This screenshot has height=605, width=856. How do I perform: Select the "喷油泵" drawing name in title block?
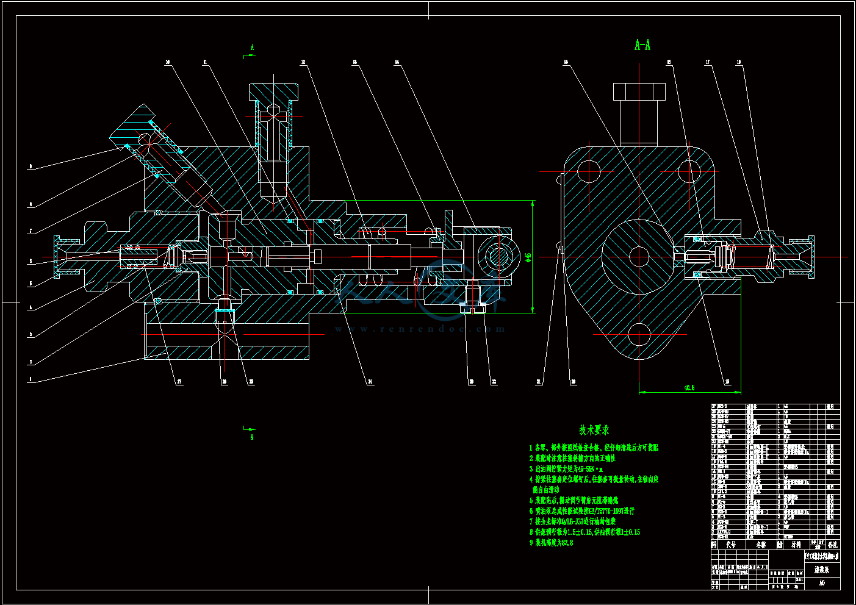pyautogui.click(x=821, y=570)
